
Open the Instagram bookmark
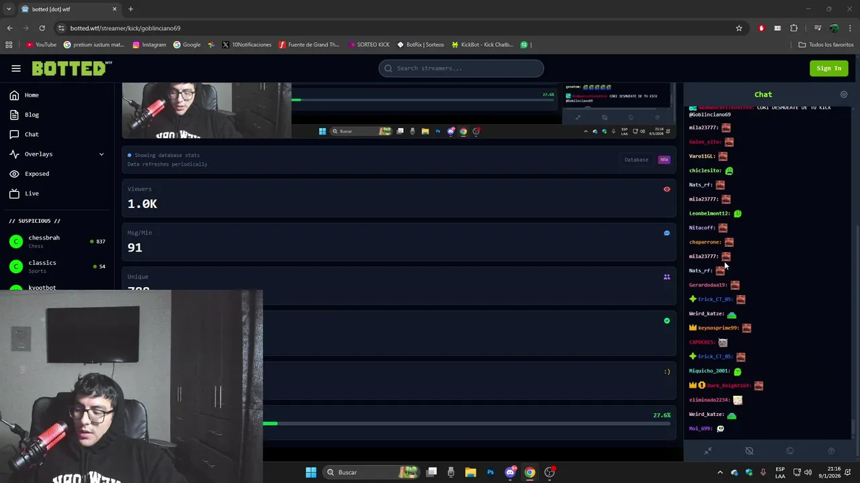tap(149, 45)
